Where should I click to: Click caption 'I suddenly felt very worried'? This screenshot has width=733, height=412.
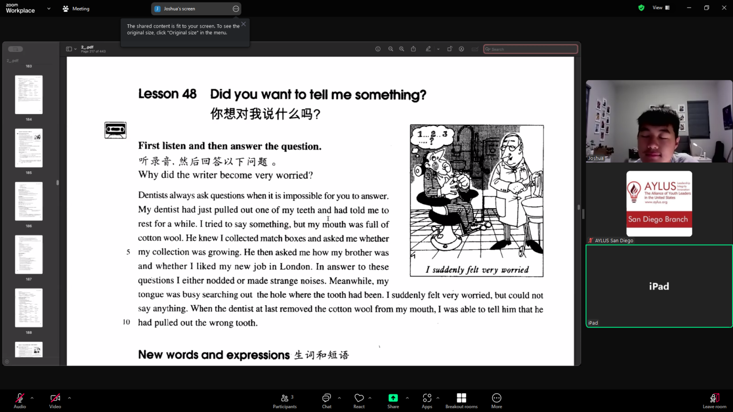pyautogui.click(x=477, y=270)
